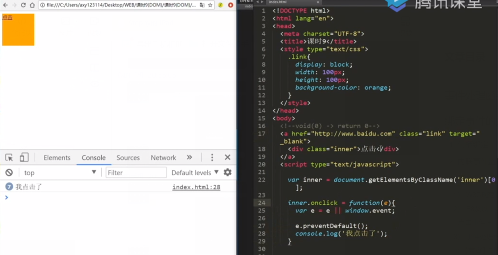Open the index.html:28 source link

point(196,187)
